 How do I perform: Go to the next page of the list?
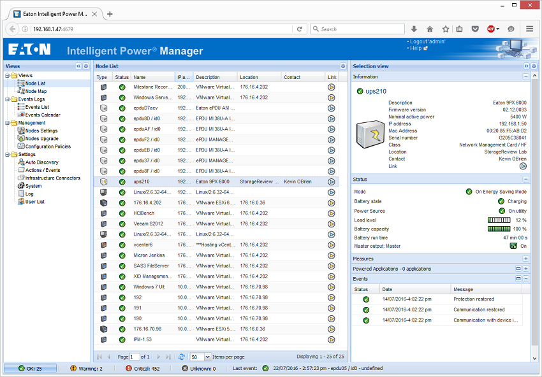click(x=159, y=357)
